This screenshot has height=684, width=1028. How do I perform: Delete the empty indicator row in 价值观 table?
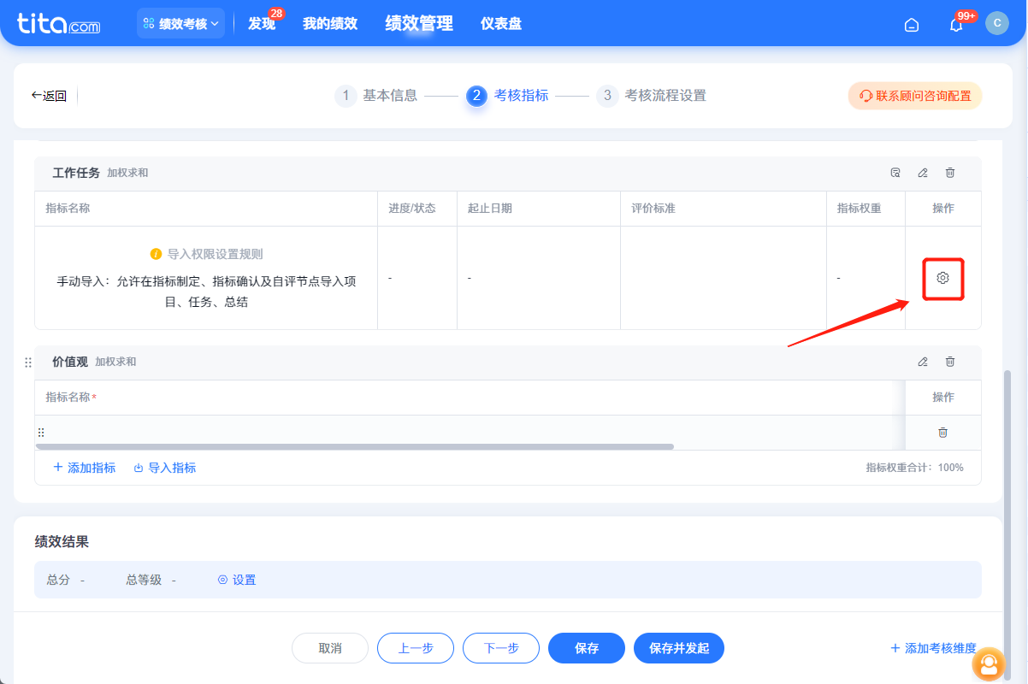tap(942, 433)
